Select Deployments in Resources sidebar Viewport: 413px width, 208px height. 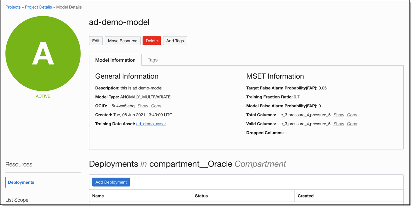point(21,182)
